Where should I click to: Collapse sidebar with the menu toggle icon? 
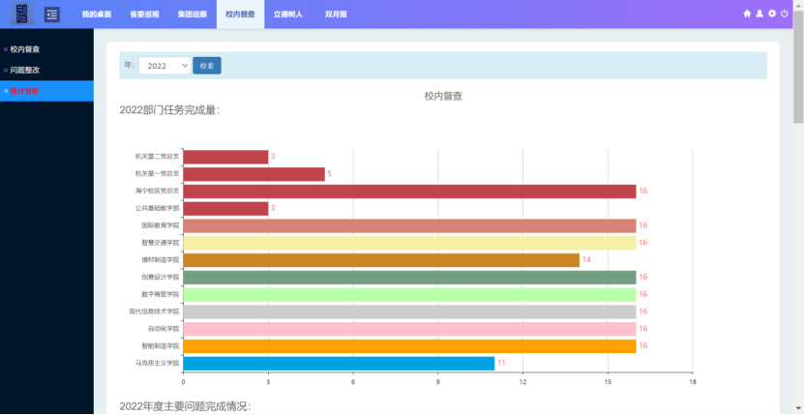51,15
